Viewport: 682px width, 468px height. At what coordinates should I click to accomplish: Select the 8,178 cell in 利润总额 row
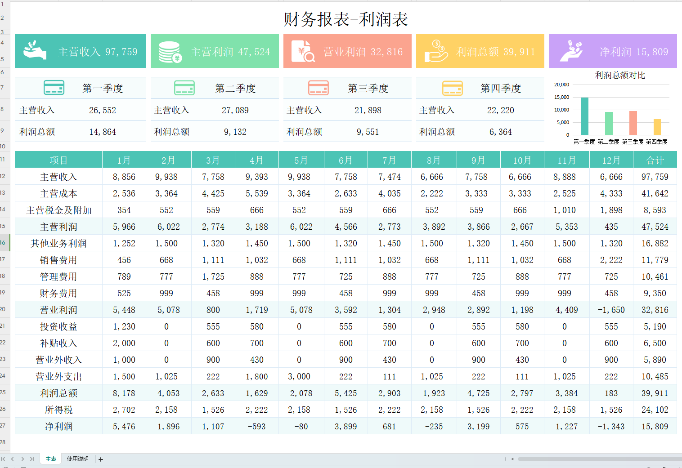coord(124,393)
